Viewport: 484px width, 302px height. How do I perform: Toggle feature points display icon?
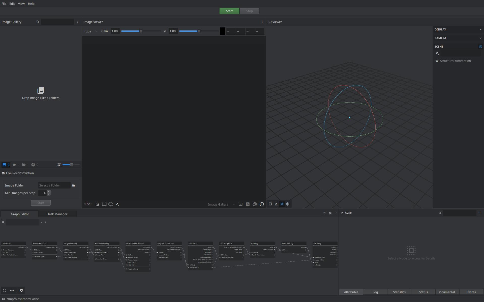117,204
